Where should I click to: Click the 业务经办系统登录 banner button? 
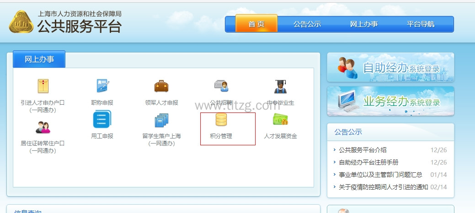[390, 101]
